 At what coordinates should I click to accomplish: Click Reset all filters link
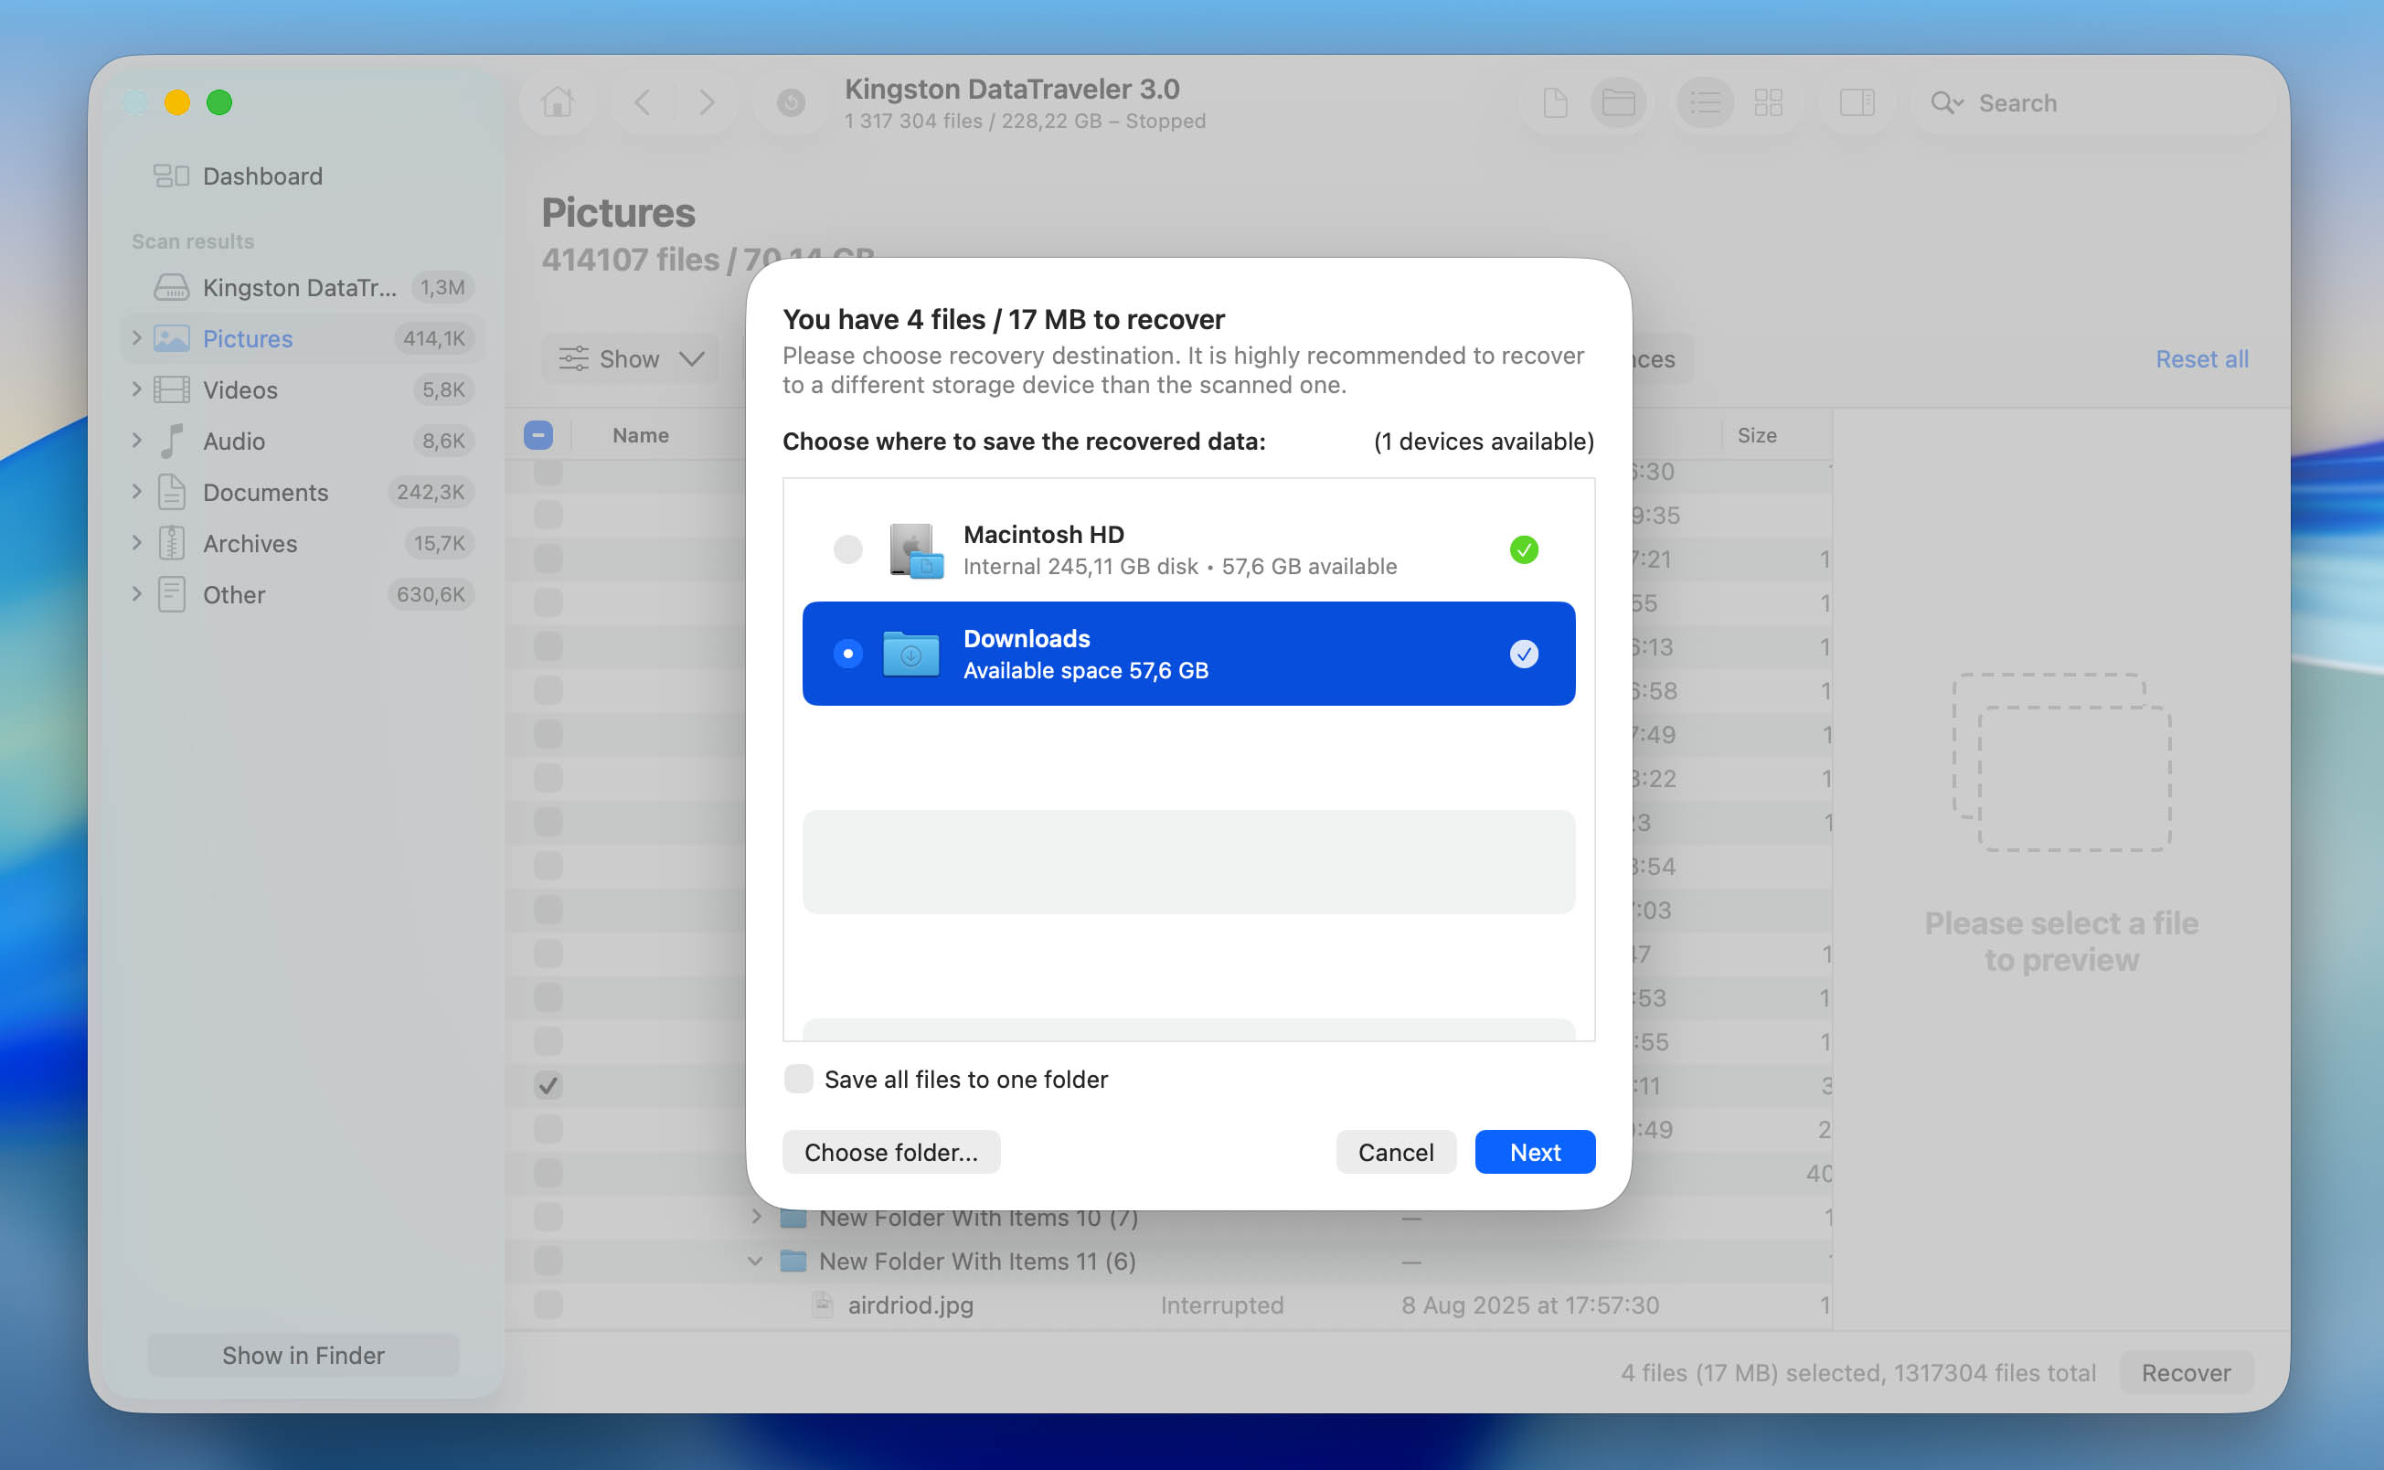[2202, 358]
